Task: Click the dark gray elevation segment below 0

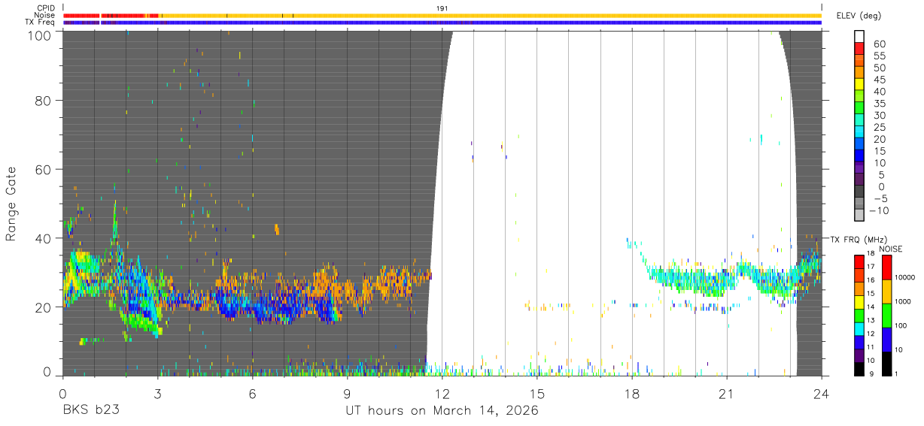Action: pos(860,192)
